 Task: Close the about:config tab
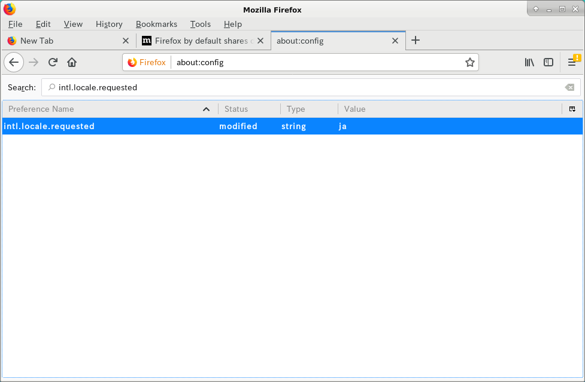tap(395, 41)
